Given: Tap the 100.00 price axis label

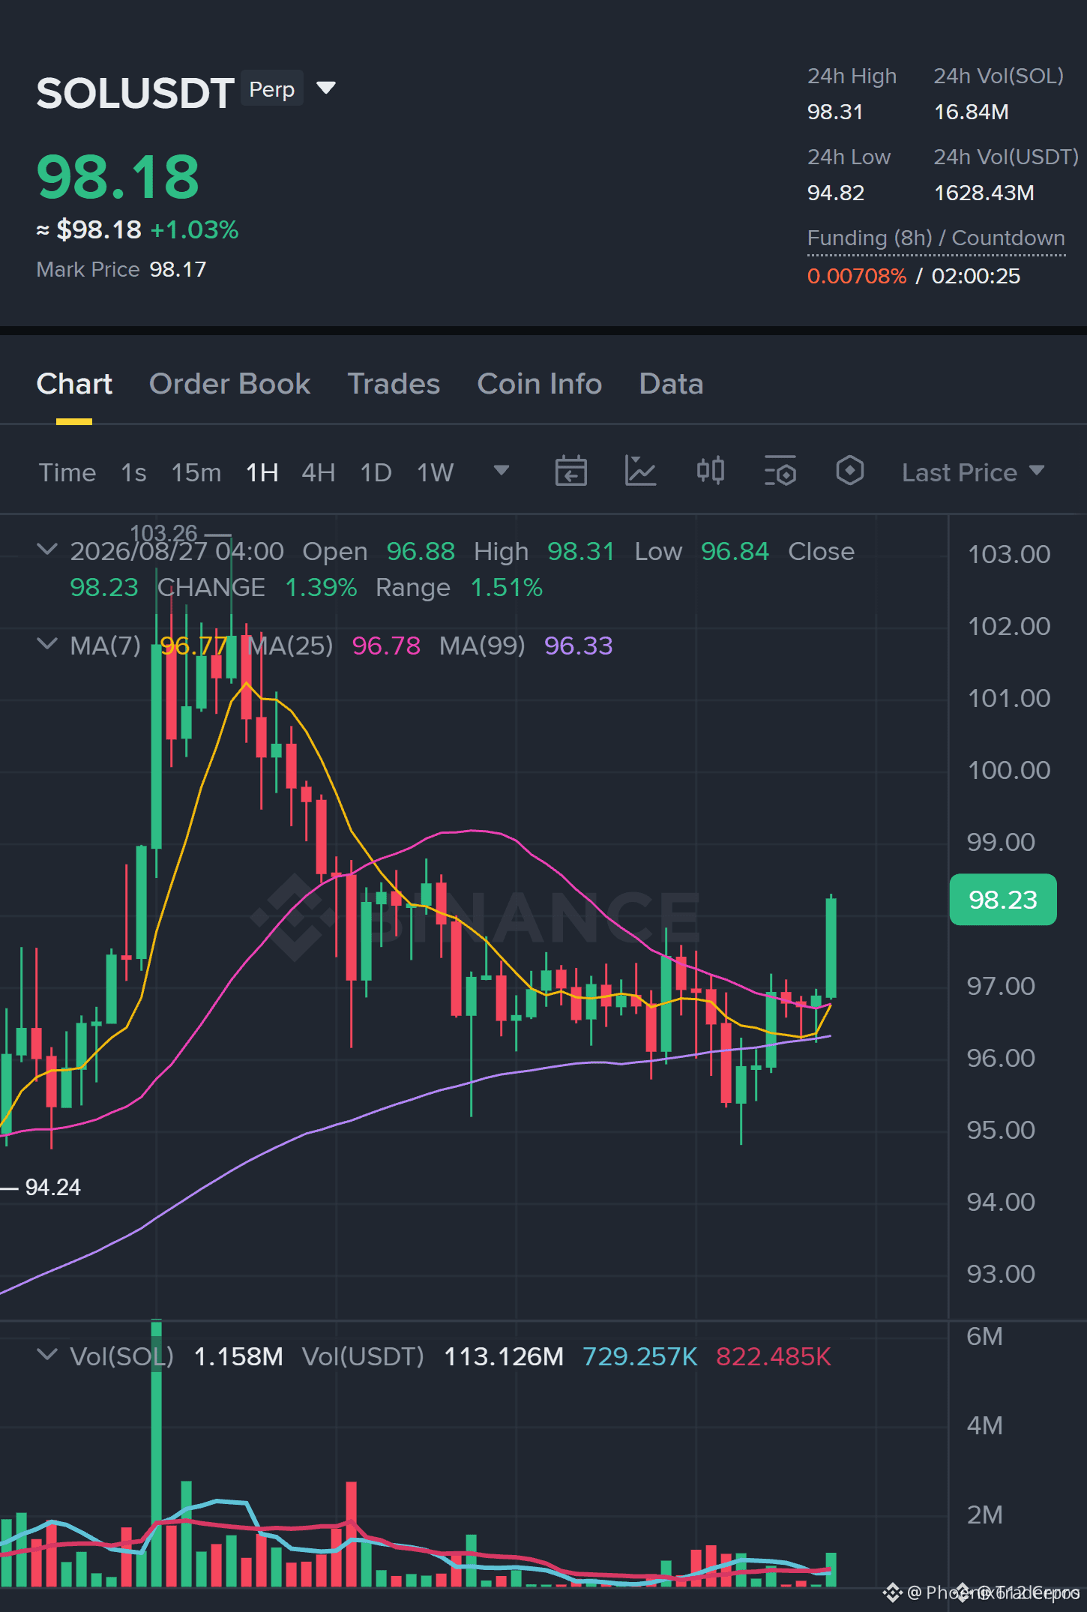Looking at the screenshot, I should [1009, 771].
